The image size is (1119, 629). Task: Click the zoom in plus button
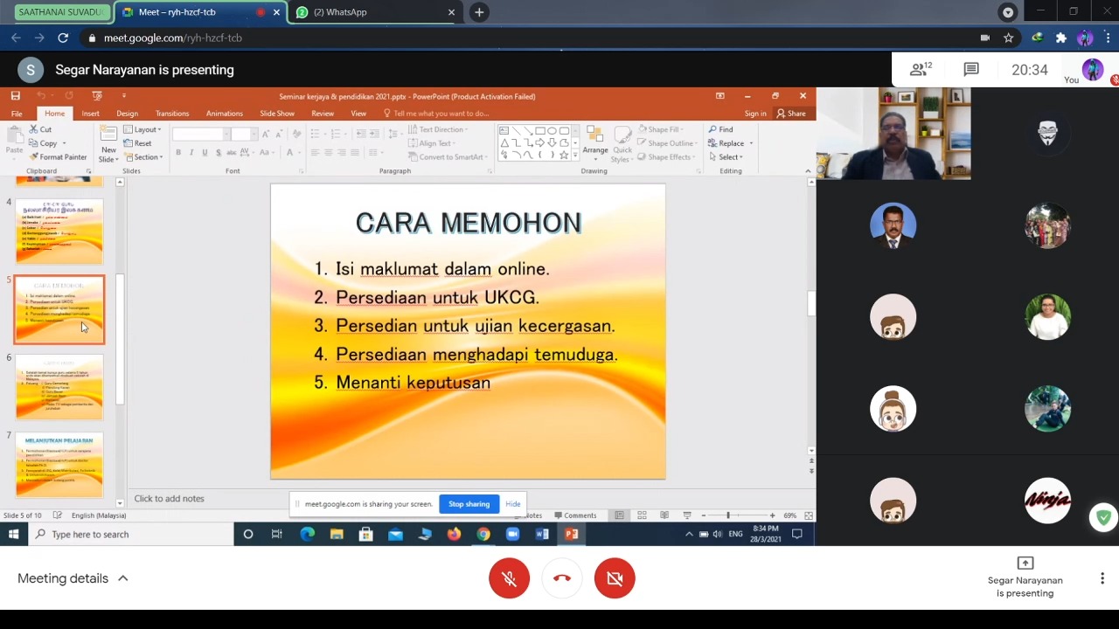click(x=773, y=515)
